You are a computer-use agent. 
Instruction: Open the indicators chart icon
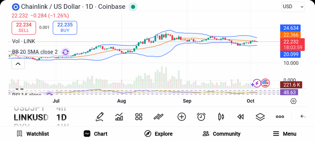119,117
